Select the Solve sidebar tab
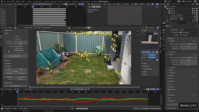The width and height of the screenshot is (199, 112). point(1,37)
